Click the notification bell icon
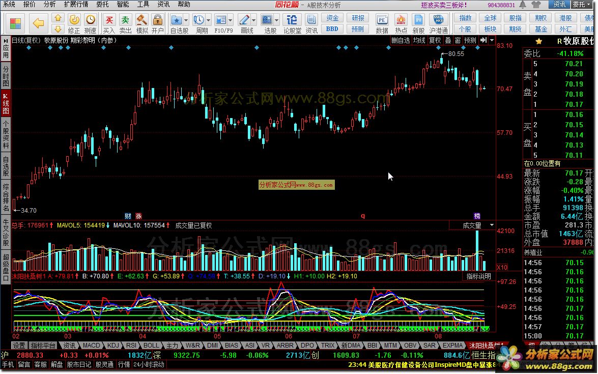This screenshot has width=598, height=374. [523, 5]
